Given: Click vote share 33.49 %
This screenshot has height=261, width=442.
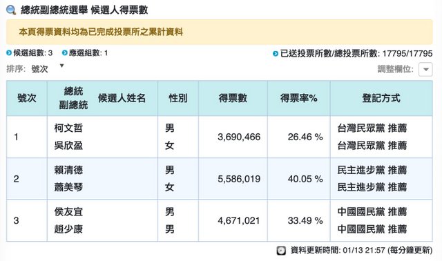Looking at the screenshot, I should tap(305, 220).
